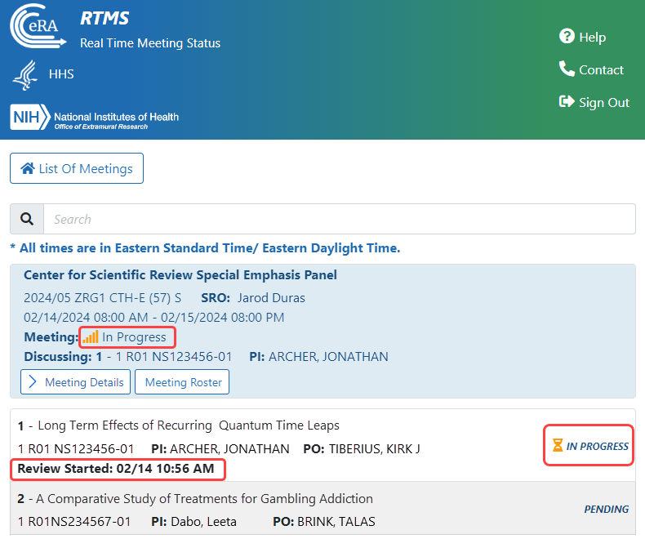Click the HHS label text
Screen dimensions: 645x539
61,74
